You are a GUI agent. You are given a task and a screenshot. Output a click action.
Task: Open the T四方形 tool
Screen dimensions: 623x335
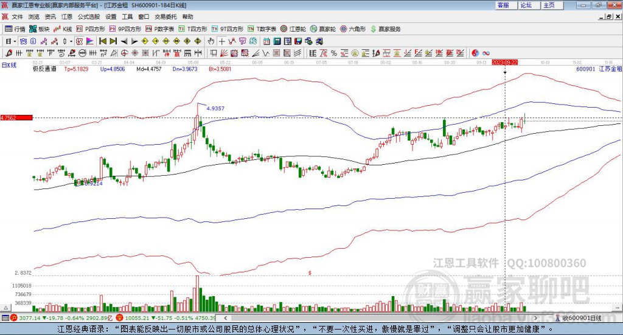tap(193, 29)
